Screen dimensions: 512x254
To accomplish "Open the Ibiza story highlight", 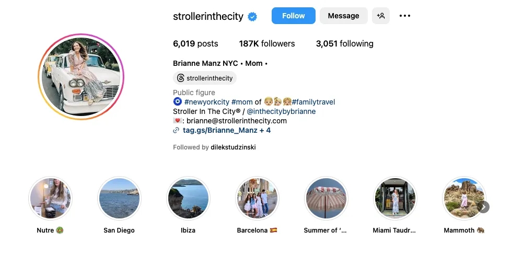I will (x=188, y=199).
